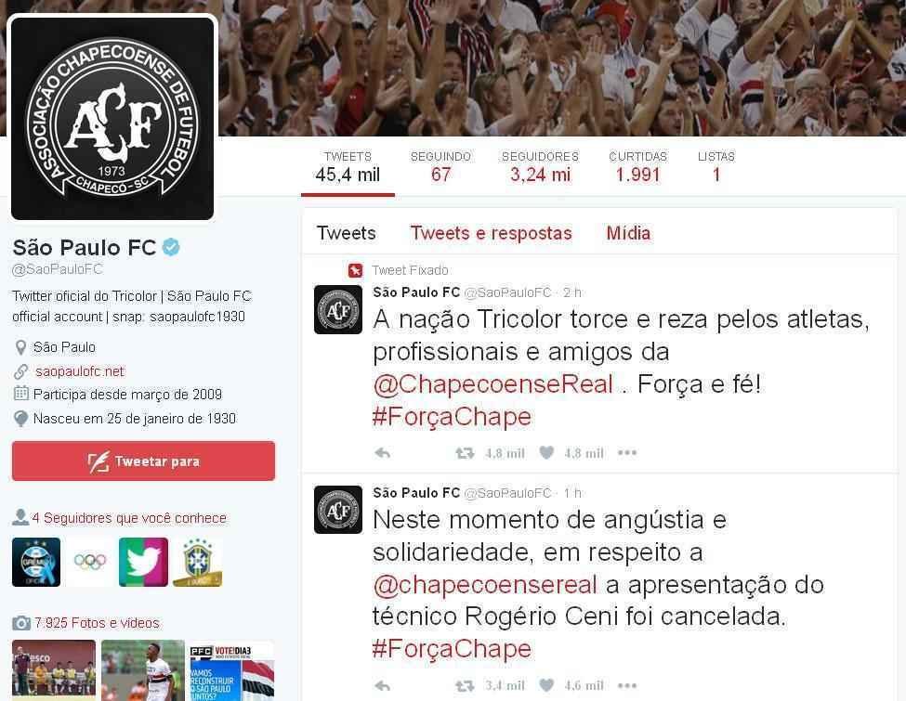Retweet the Rogério Ceni cancellation tweet

[x=465, y=686]
